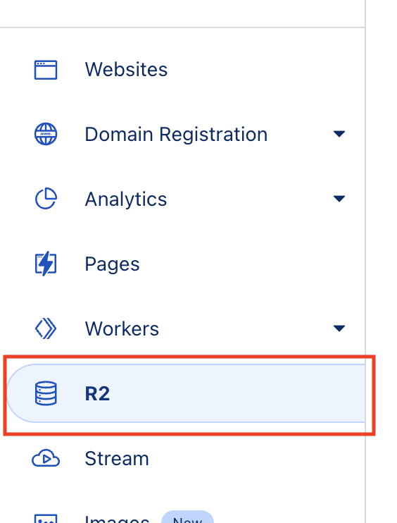Screen dimensions: 397x523
Task: Select the R2 menu item
Action: 186,393
